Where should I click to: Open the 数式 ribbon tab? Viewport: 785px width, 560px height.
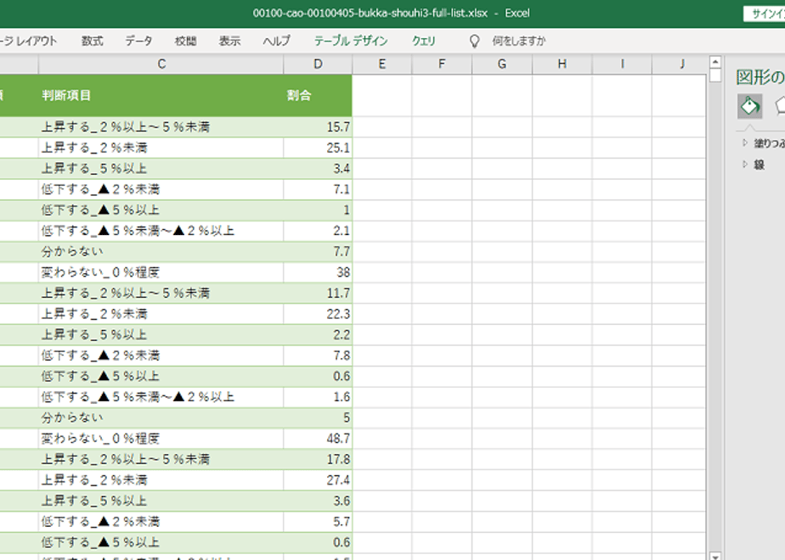pyautogui.click(x=93, y=41)
